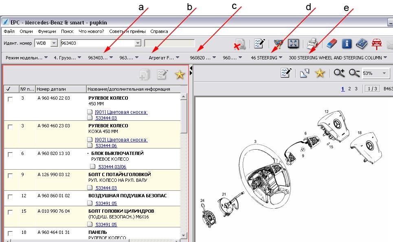The width and height of the screenshot is (393, 242).
Task: Open the shopping cart icon
Action: pyautogui.click(x=279, y=44)
